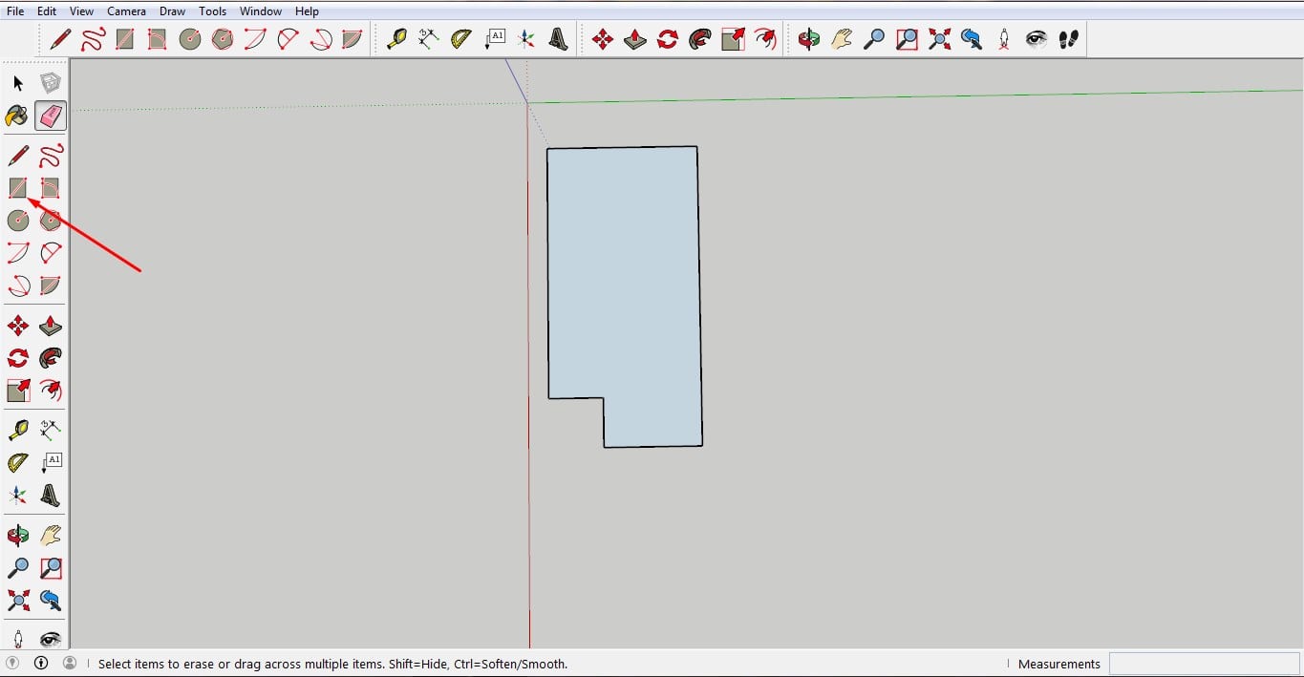Select the Paint Bucket tool in the left palette

pyautogui.click(x=18, y=116)
